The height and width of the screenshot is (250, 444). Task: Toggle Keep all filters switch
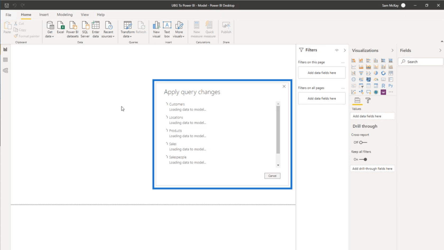363,159
